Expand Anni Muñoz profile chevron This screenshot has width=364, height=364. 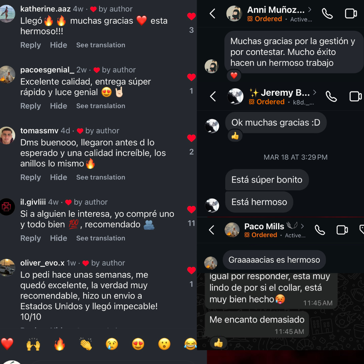click(x=310, y=9)
